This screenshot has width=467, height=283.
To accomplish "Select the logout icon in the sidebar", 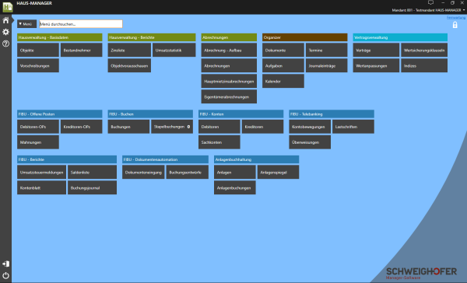I will (5, 264).
